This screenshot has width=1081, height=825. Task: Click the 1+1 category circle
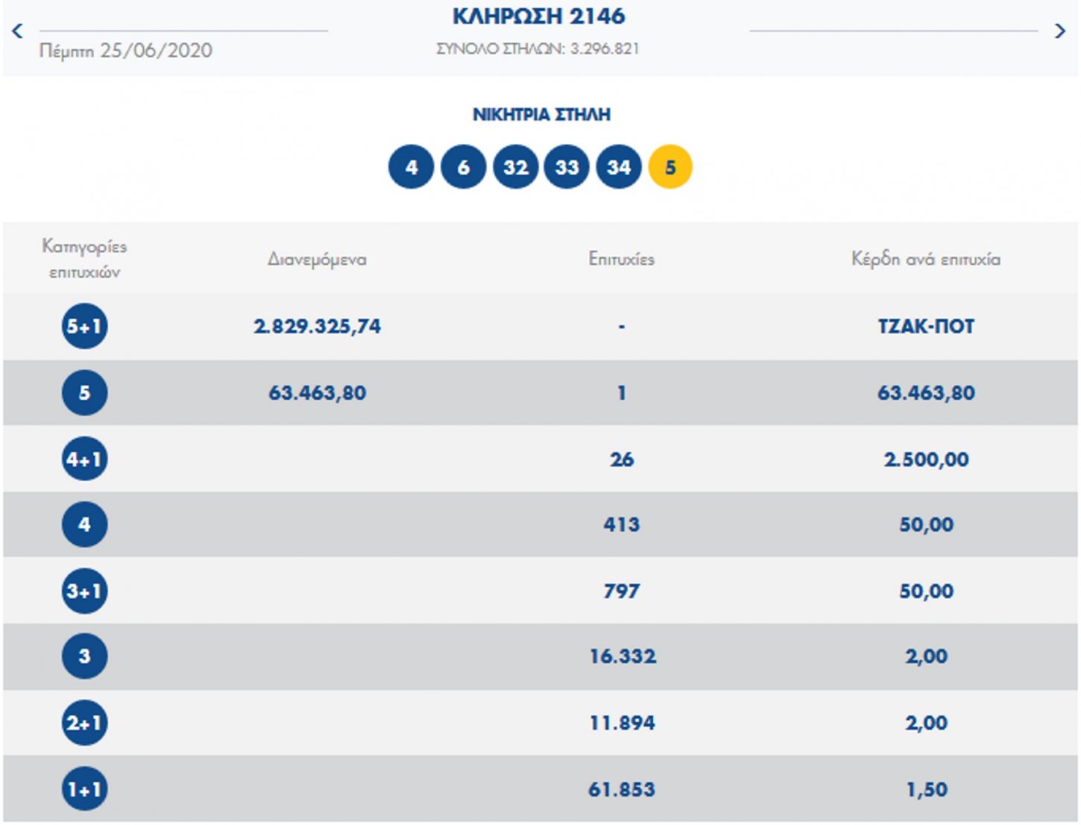(x=84, y=789)
